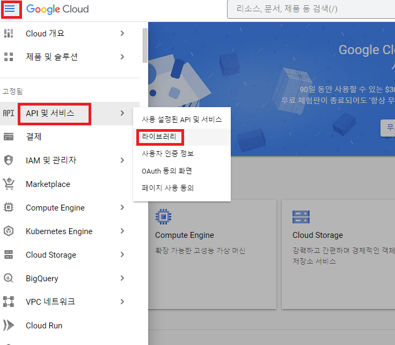
Task: Click the Cloud Storage card icon
Action: (x=301, y=217)
